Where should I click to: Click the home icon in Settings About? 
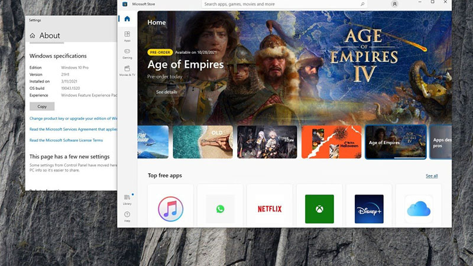pyautogui.click(x=33, y=35)
